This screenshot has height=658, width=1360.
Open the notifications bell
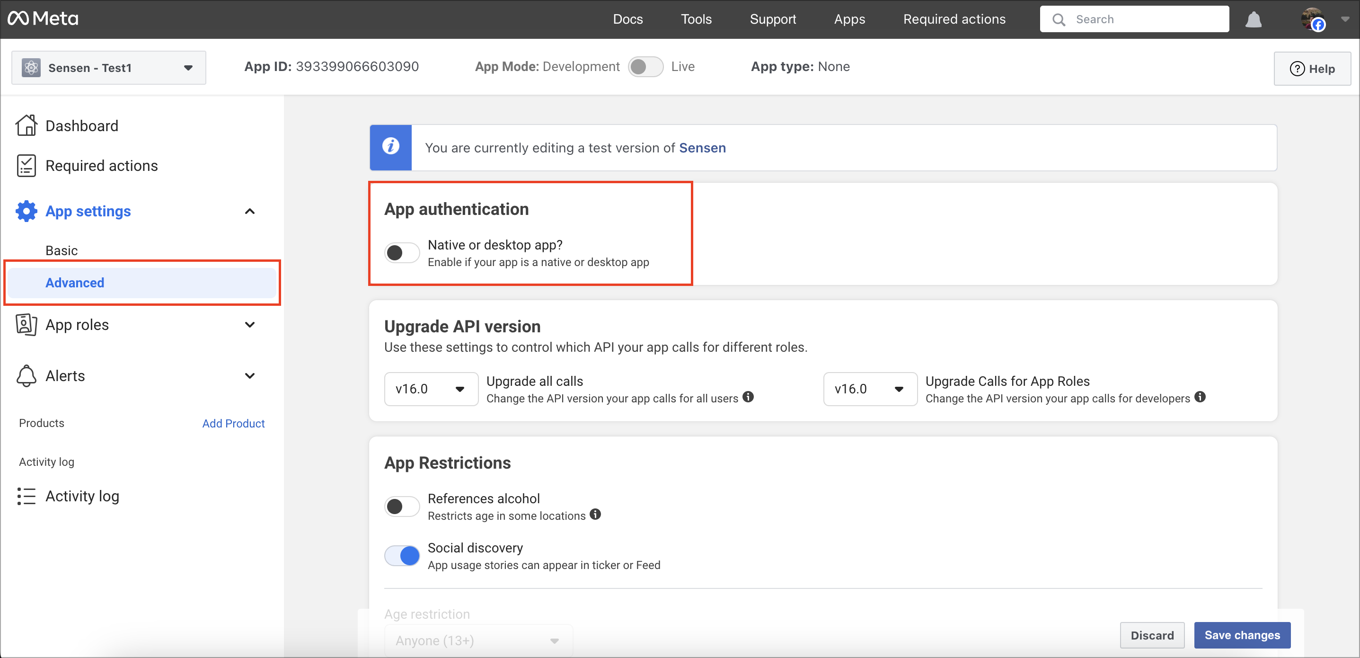coord(1253,19)
